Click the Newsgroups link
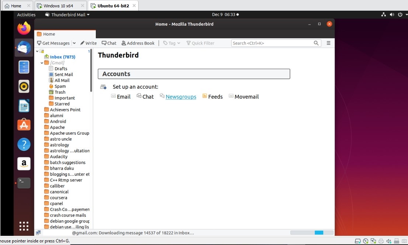Screen dimensions: 408x245 [x=181, y=97]
